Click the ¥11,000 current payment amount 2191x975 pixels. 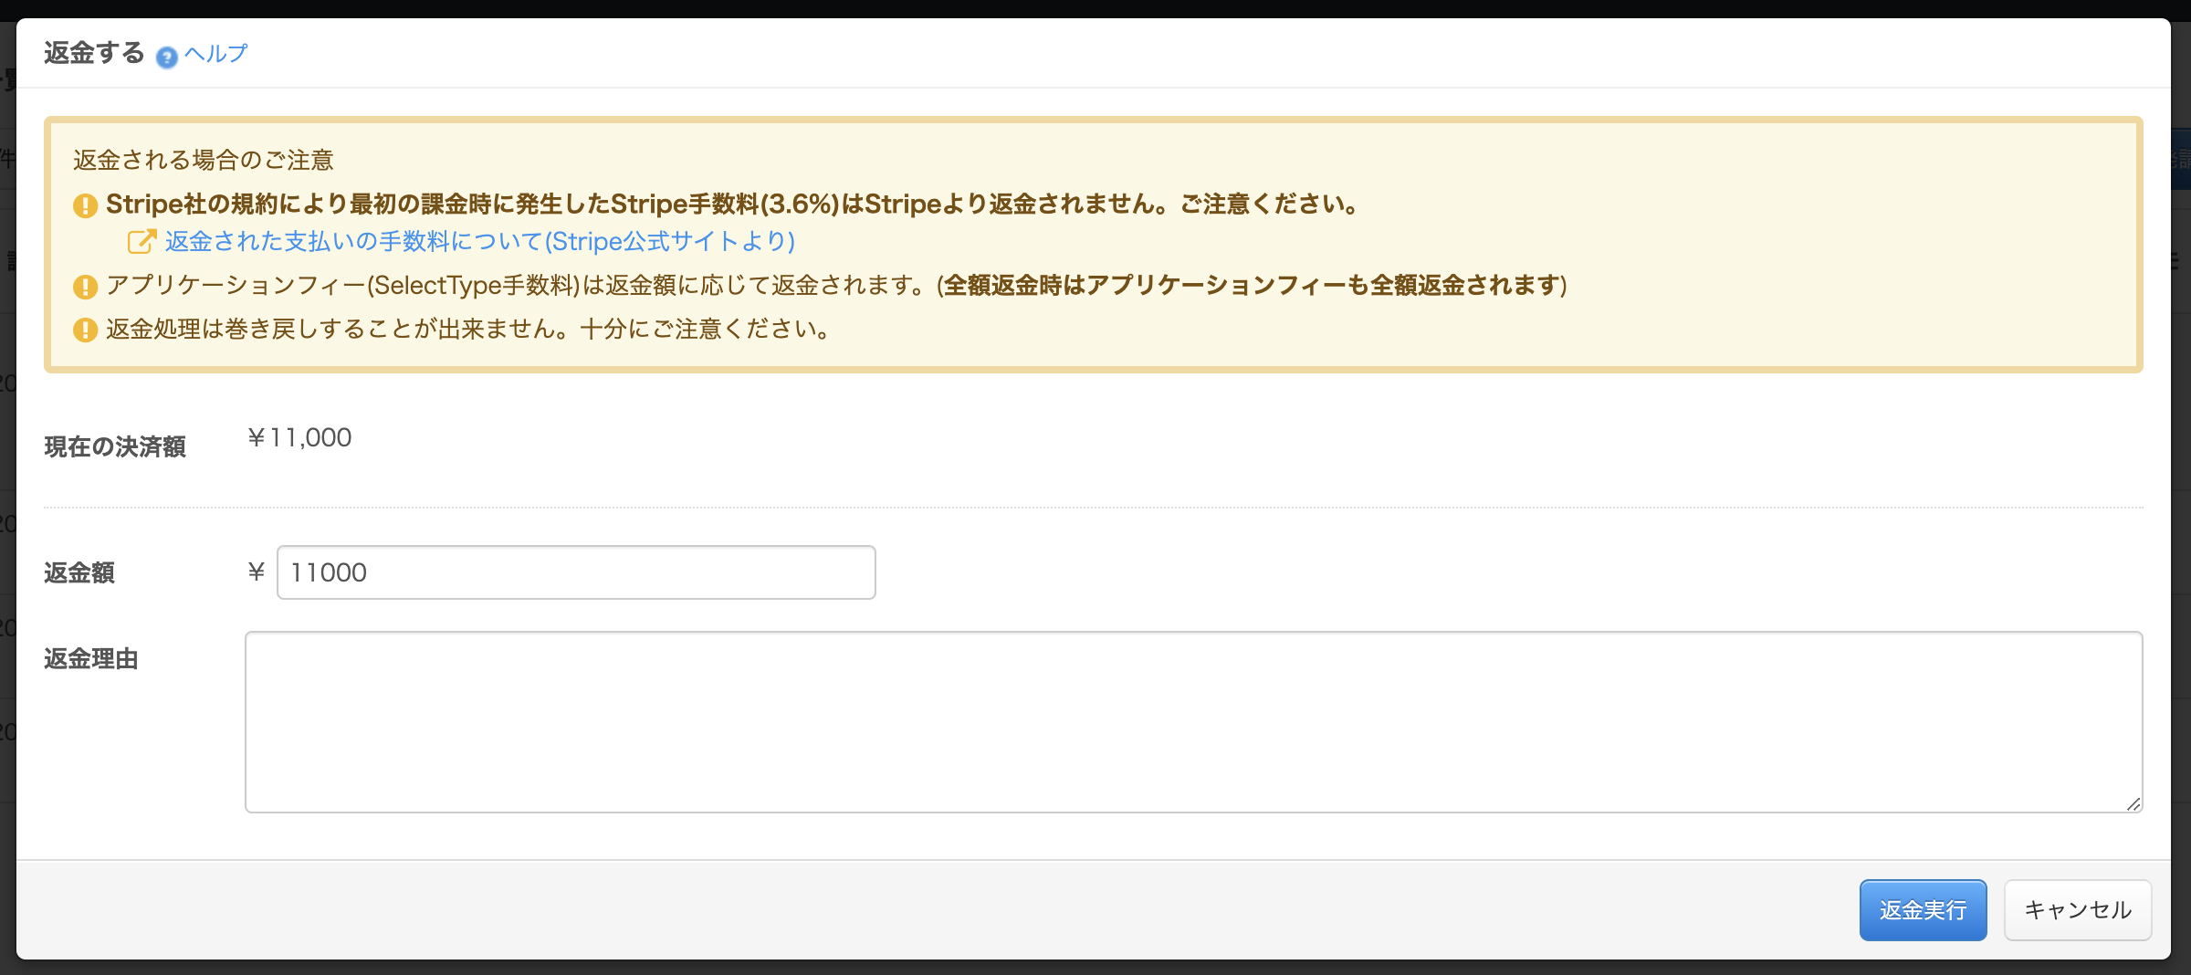point(299,438)
